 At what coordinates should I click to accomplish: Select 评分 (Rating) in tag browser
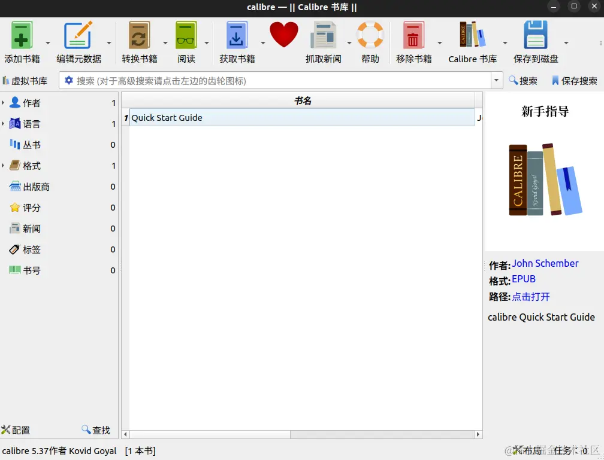tap(32, 208)
